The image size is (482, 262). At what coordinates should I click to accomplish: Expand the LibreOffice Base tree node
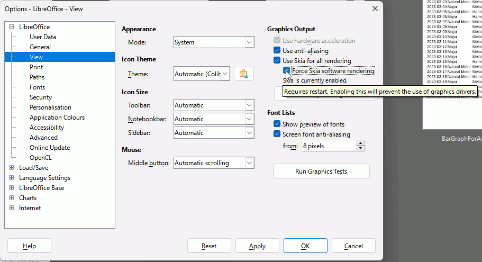pyautogui.click(x=11, y=187)
